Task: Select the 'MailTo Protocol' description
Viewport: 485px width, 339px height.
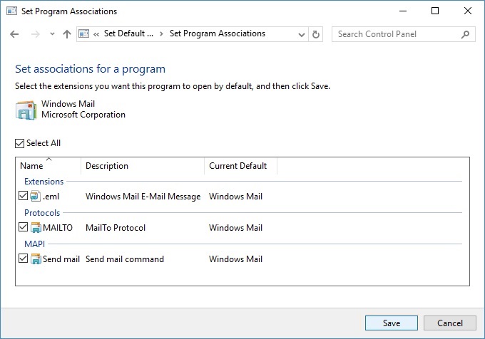Action: (x=116, y=228)
